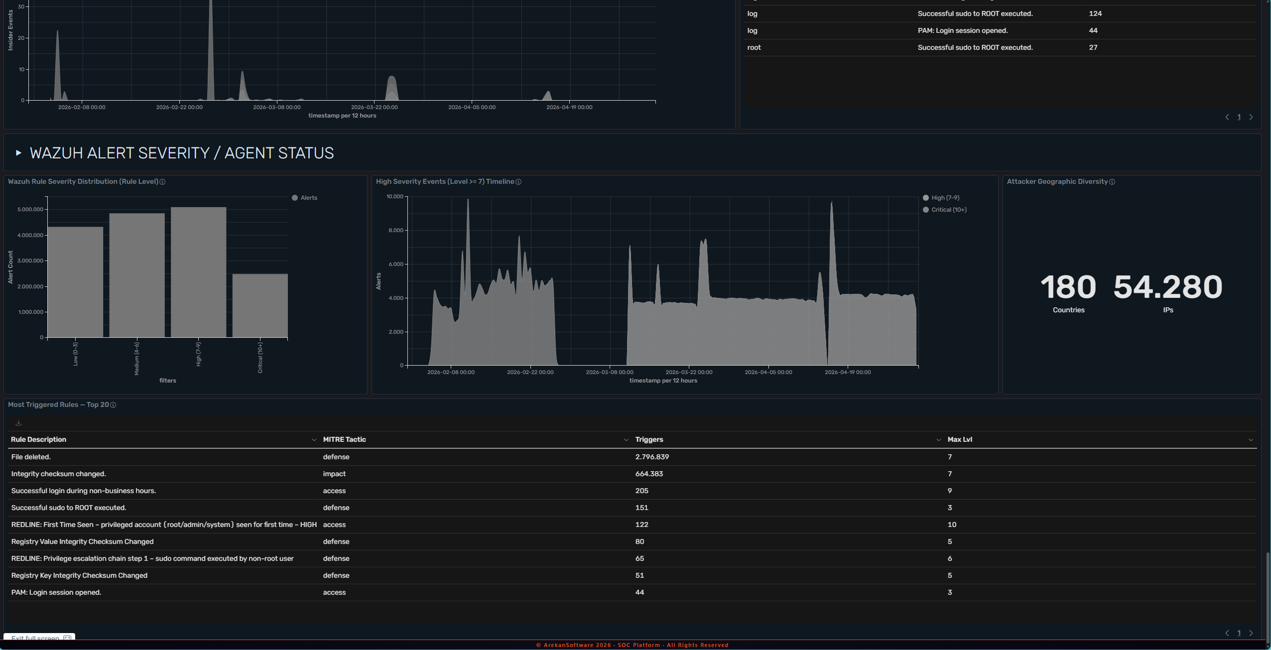1271x650 pixels.
Task: Click the Critical (10+) severity bar
Action: pyautogui.click(x=260, y=305)
